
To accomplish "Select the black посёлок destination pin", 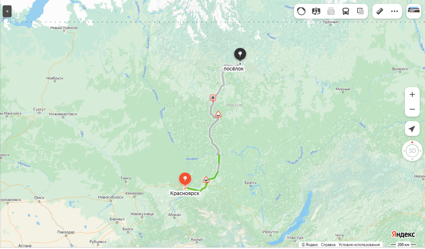I will [240, 55].
